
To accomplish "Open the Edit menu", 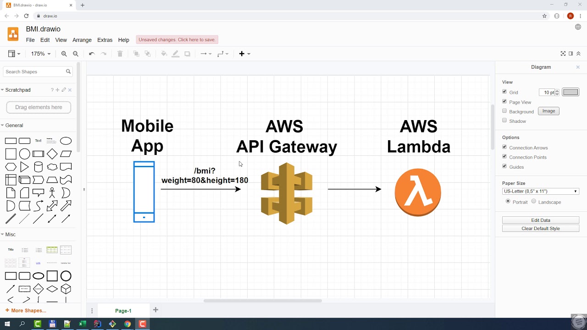I will [x=45, y=40].
